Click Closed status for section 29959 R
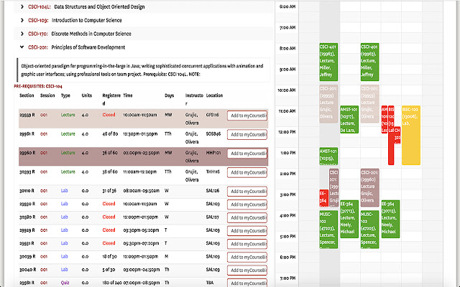The height and width of the screenshot is (287, 460). coord(109,115)
